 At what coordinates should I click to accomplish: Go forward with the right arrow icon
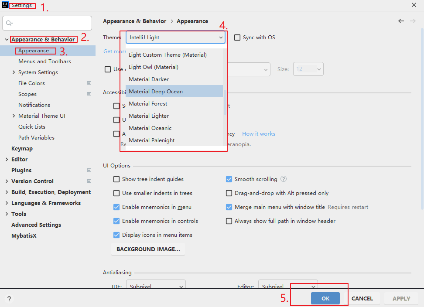pos(413,21)
